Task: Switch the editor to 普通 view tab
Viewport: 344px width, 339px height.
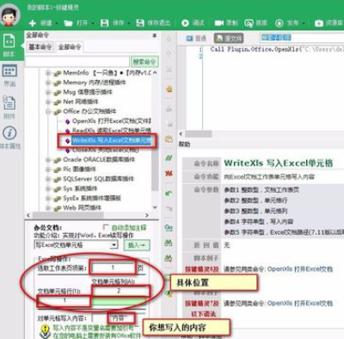Action: [196, 38]
